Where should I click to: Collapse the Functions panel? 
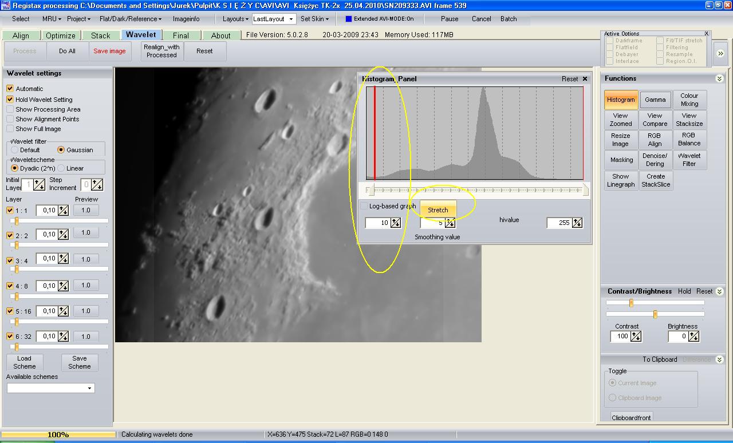point(719,78)
